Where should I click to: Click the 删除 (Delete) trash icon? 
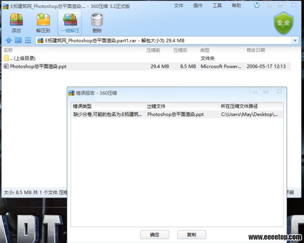pos(97,20)
